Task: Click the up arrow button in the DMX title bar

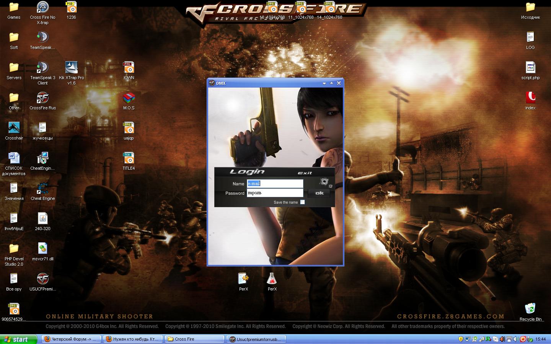Action: tap(331, 83)
